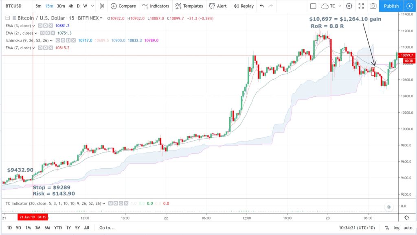The image size is (417, 235).
Task: Toggle log scale
Action: (x=396, y=228)
